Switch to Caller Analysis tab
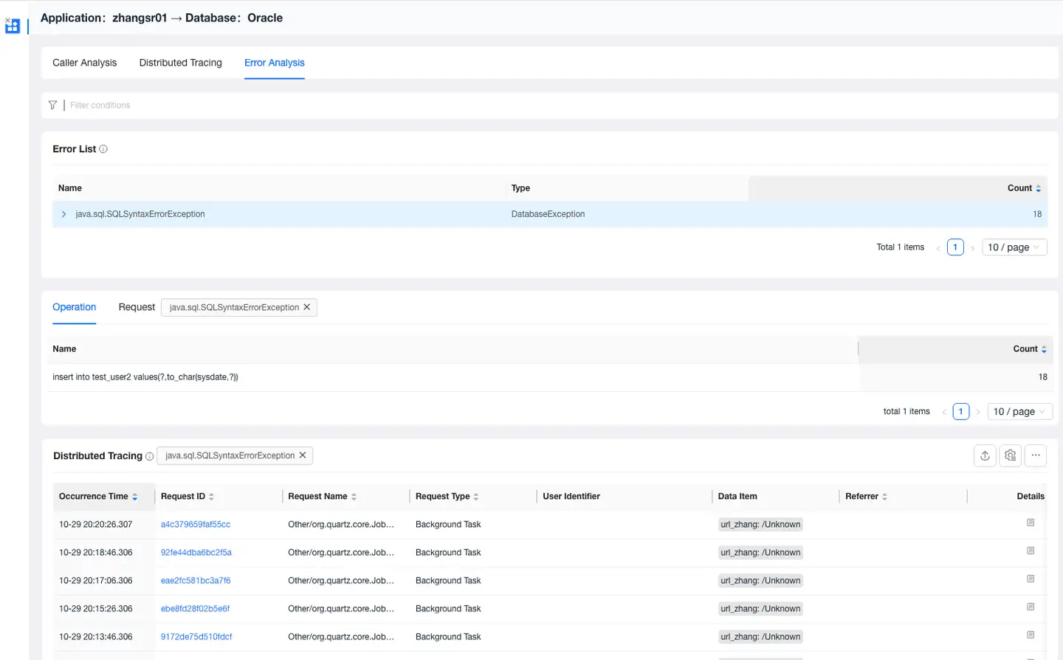The width and height of the screenshot is (1063, 660). pos(84,63)
